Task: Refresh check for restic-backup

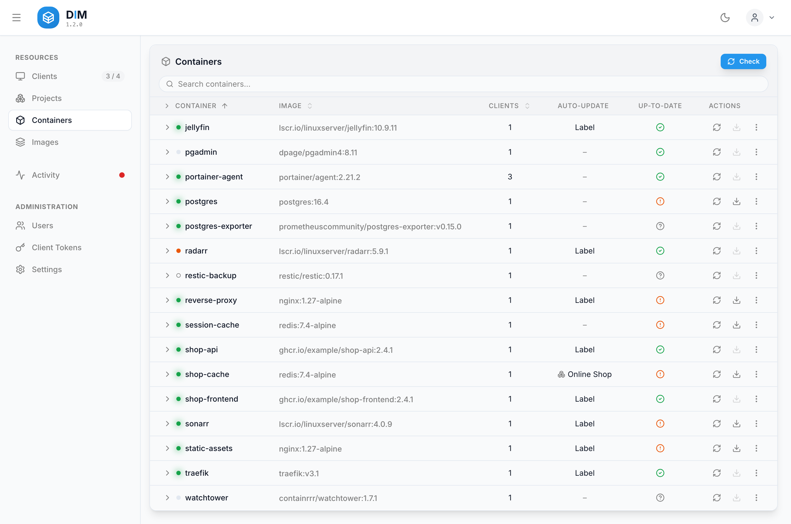Action: pyautogui.click(x=717, y=275)
